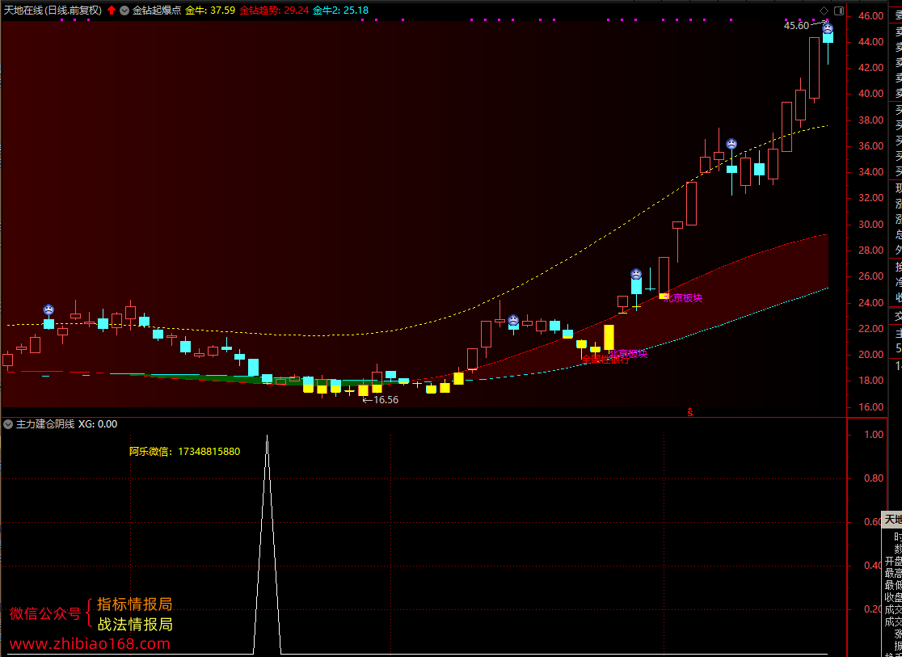Image resolution: width=902 pixels, height=657 pixels.
Task: Click the 30.00 price axis label
Action: [871, 225]
